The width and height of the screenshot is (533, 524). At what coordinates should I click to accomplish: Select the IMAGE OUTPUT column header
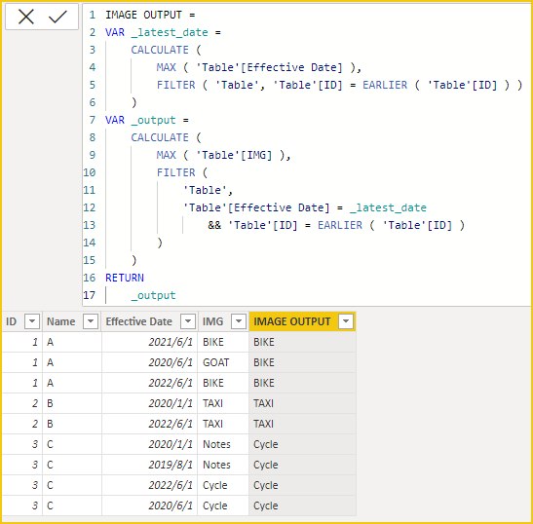point(292,321)
